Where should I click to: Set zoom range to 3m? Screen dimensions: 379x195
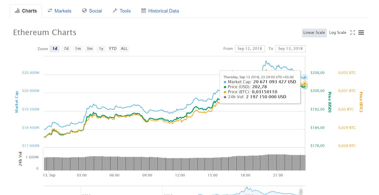(x=90, y=49)
